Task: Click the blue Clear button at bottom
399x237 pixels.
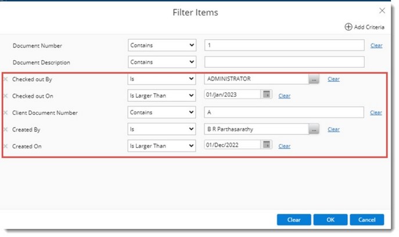Action: 294,220
